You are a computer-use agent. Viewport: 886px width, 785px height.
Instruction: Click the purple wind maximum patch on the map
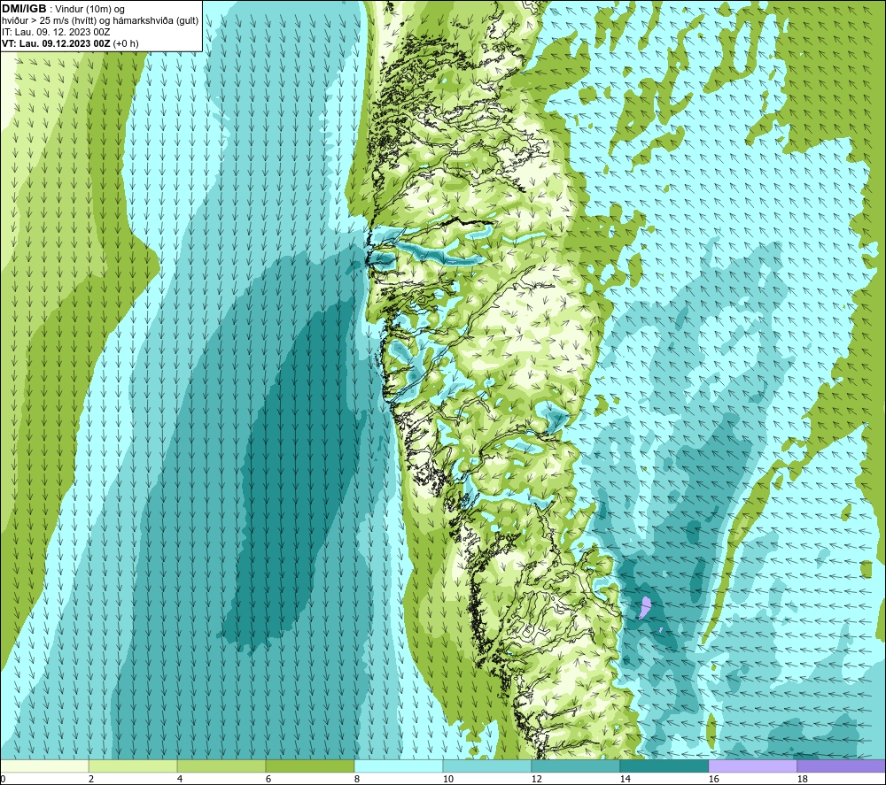pos(645,608)
